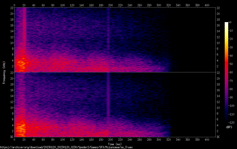Click the "Time (ms)" axis label

pos(115,144)
